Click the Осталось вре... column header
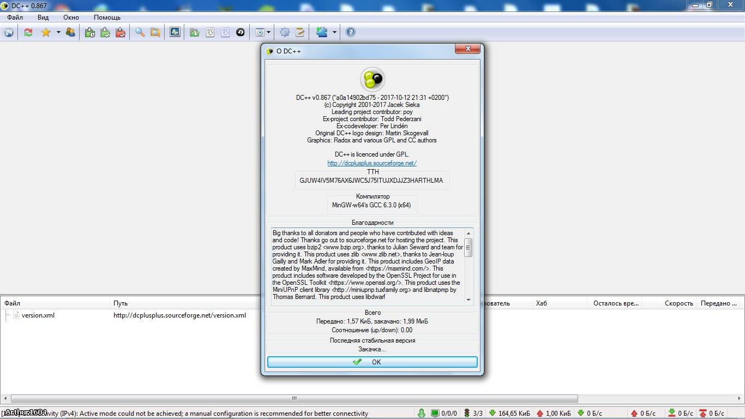Screen dimensions: 745x419 point(615,303)
